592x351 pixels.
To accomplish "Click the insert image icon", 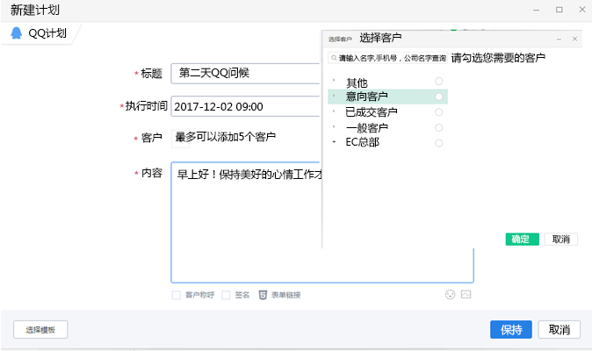I will coord(466,295).
